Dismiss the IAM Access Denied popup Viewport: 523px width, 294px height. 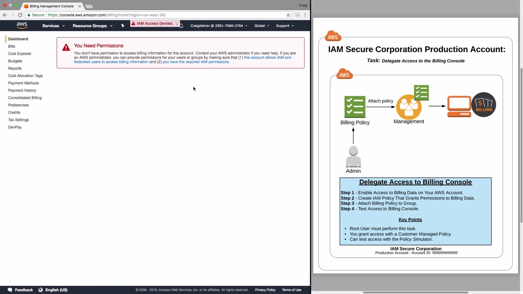click(177, 24)
